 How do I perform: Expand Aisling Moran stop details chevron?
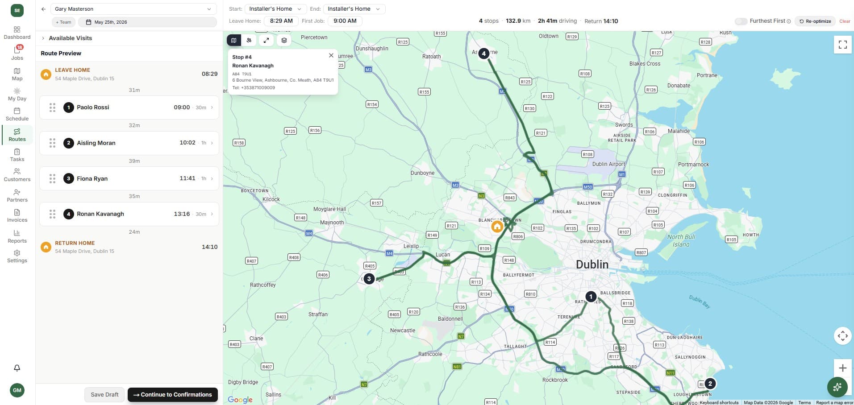pos(212,143)
